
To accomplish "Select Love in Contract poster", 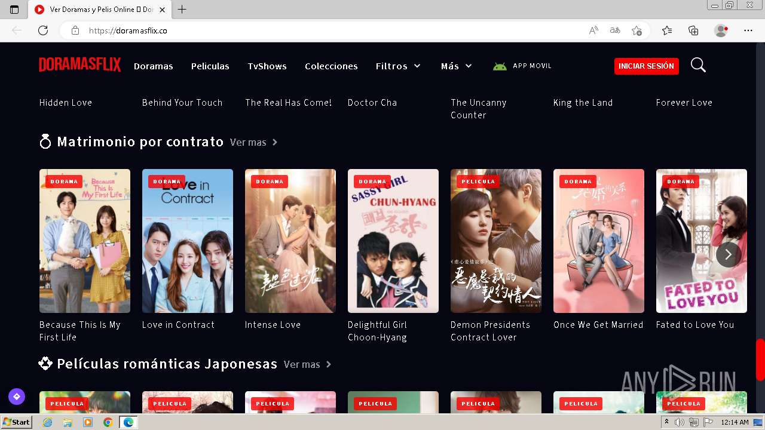I will (188, 241).
